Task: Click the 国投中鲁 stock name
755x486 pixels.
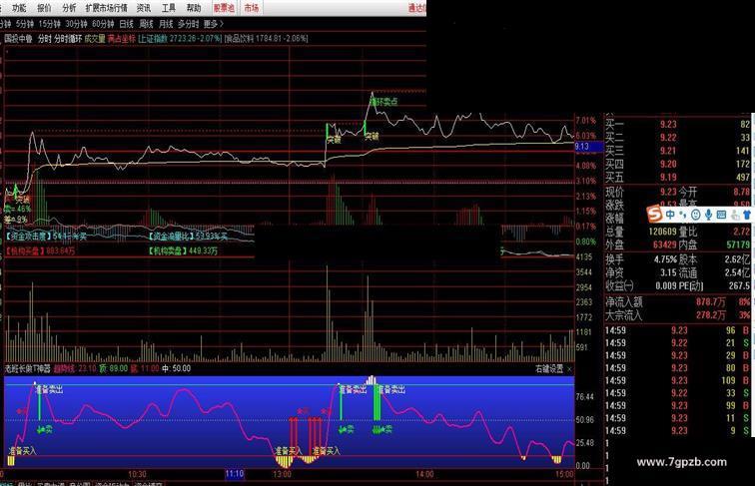Action: [18, 39]
